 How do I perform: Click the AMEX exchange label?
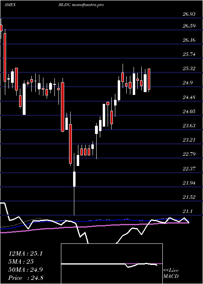coord(10,5)
